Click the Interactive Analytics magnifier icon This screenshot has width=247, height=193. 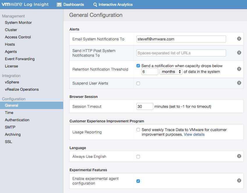(95, 5)
